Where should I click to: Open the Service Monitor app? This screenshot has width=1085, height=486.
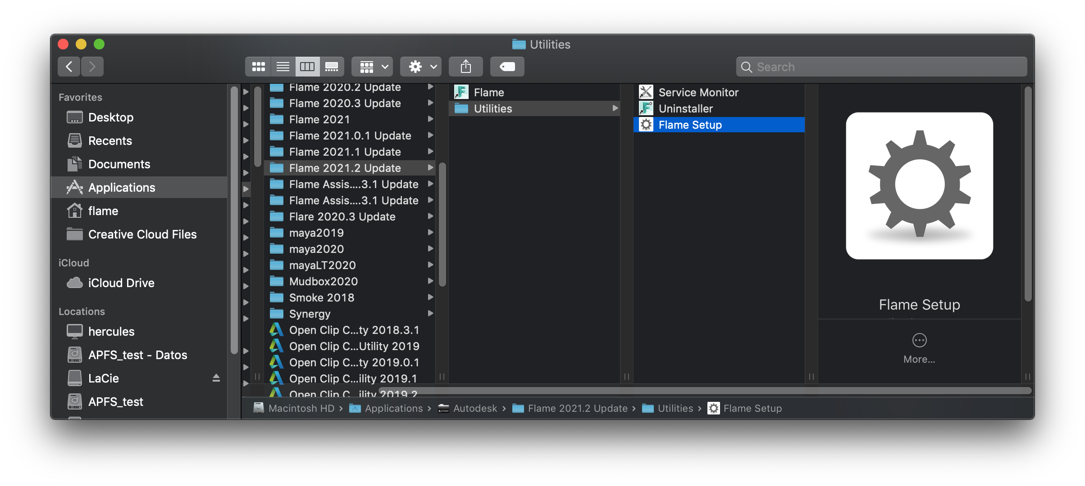coord(698,92)
